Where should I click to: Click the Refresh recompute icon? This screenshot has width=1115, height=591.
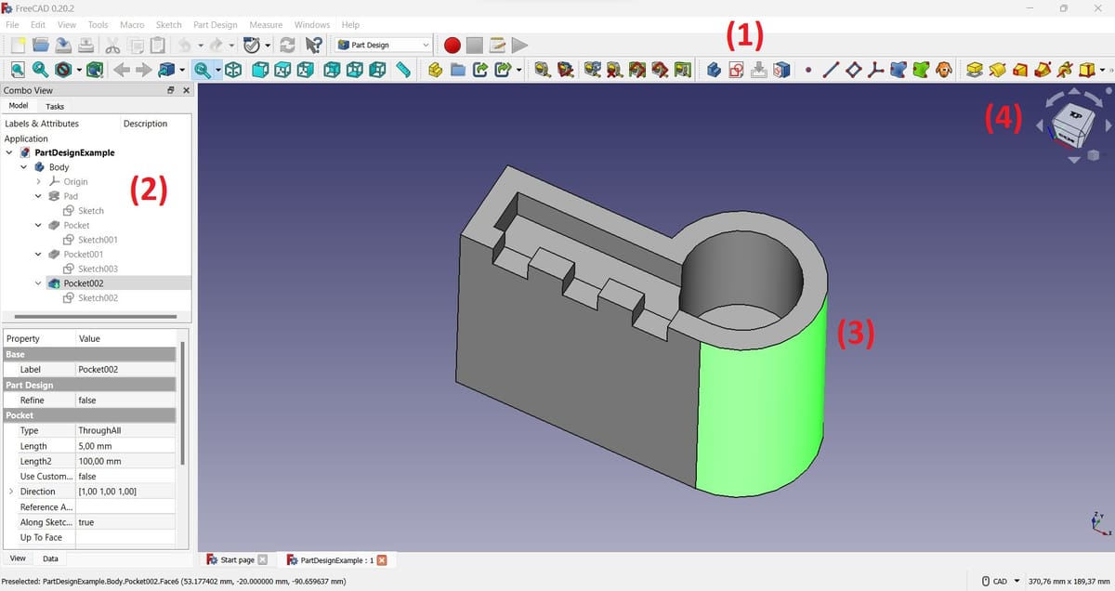coord(287,45)
